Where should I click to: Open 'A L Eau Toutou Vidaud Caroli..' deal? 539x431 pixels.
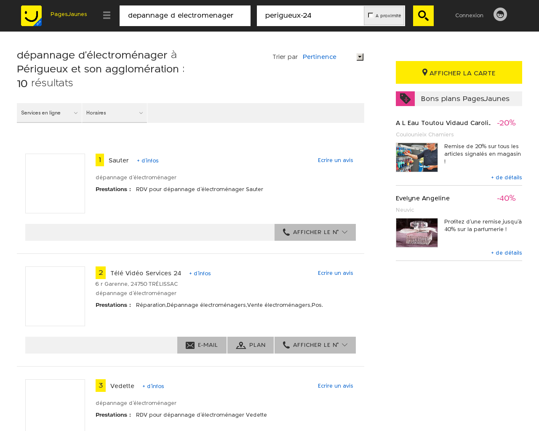(443, 123)
